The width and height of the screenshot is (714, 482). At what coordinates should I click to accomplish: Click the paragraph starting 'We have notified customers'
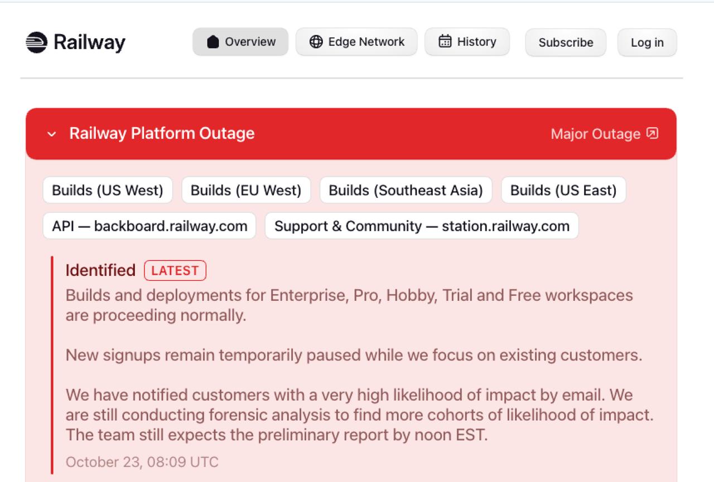(x=360, y=415)
